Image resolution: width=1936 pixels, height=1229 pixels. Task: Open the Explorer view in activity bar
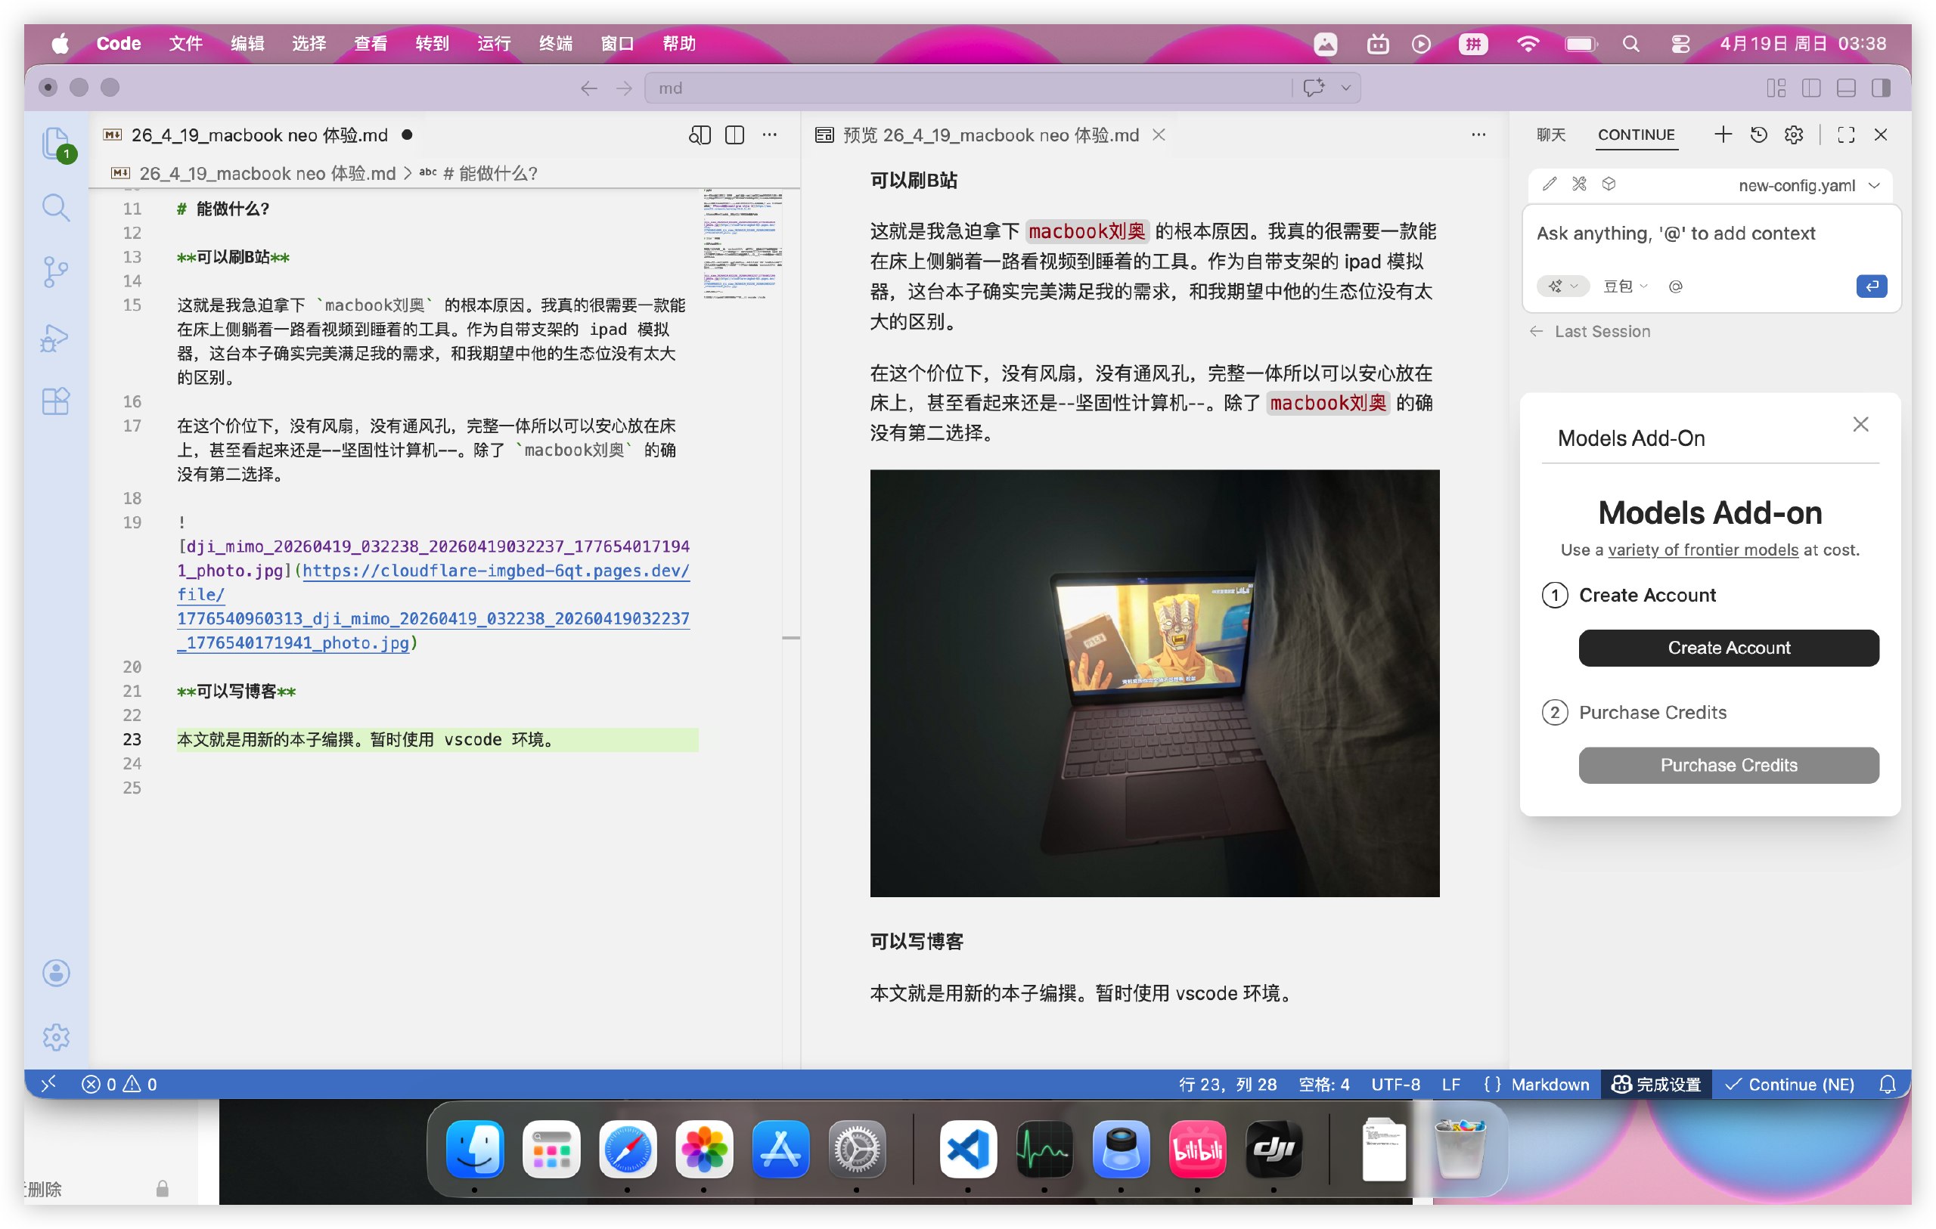pyautogui.click(x=55, y=144)
